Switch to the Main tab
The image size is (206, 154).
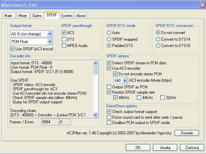8,16
